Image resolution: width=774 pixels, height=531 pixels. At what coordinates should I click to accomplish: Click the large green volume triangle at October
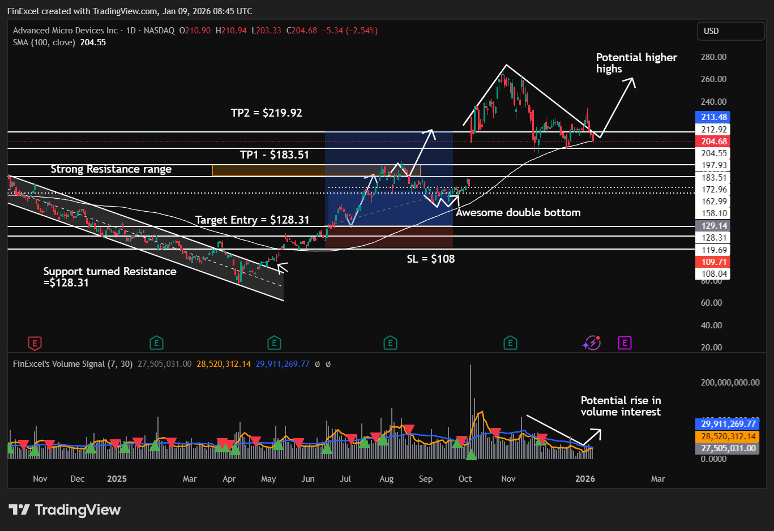tap(471, 454)
